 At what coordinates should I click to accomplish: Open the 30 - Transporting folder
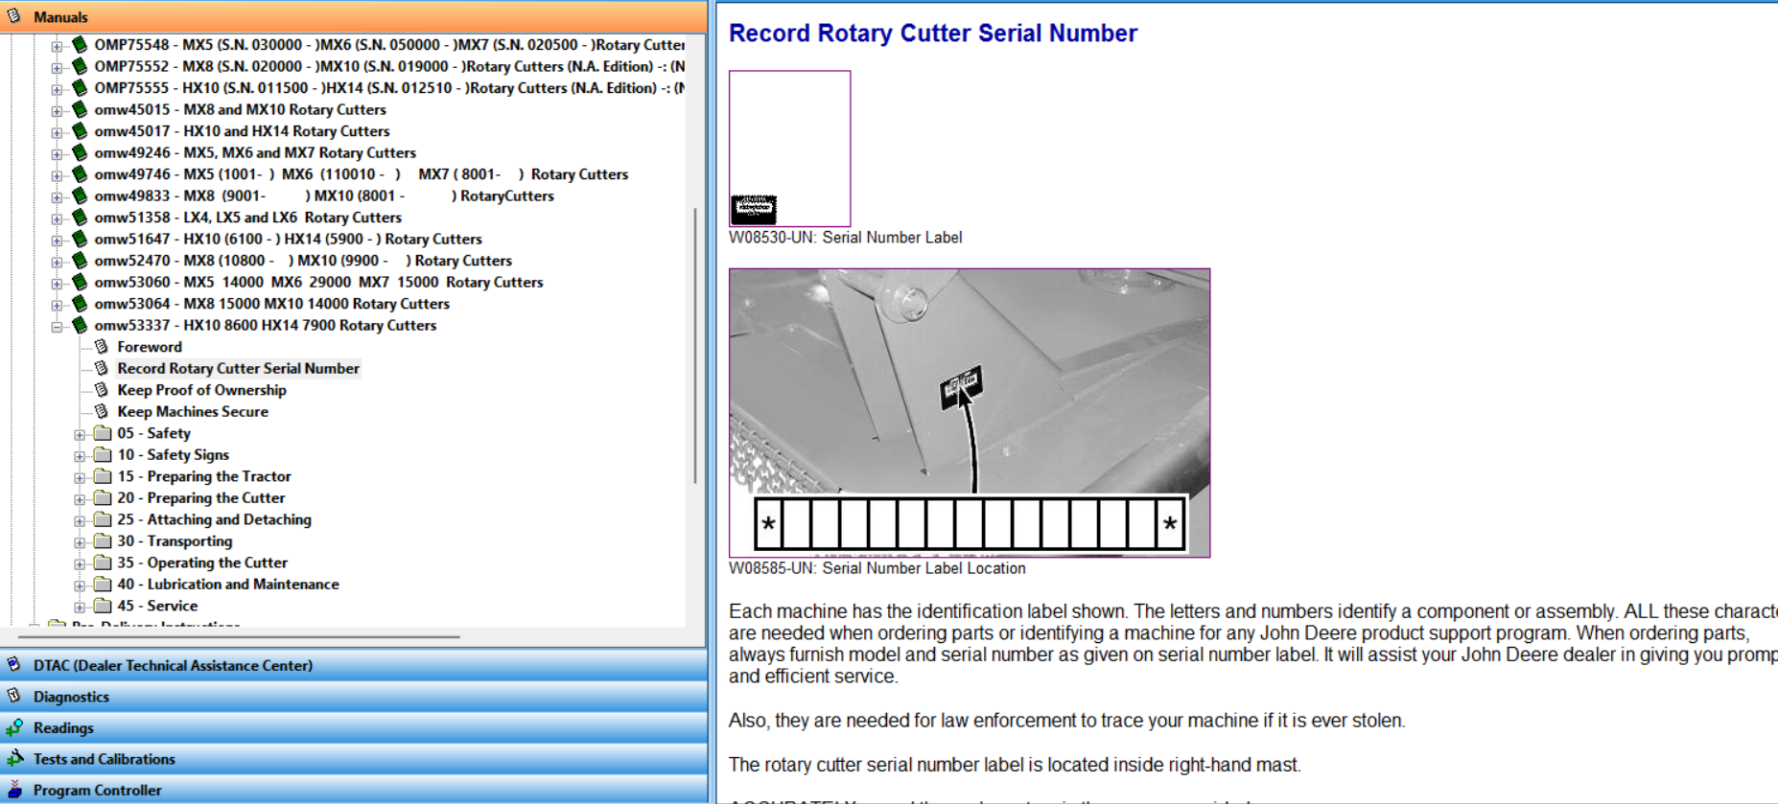coord(175,540)
